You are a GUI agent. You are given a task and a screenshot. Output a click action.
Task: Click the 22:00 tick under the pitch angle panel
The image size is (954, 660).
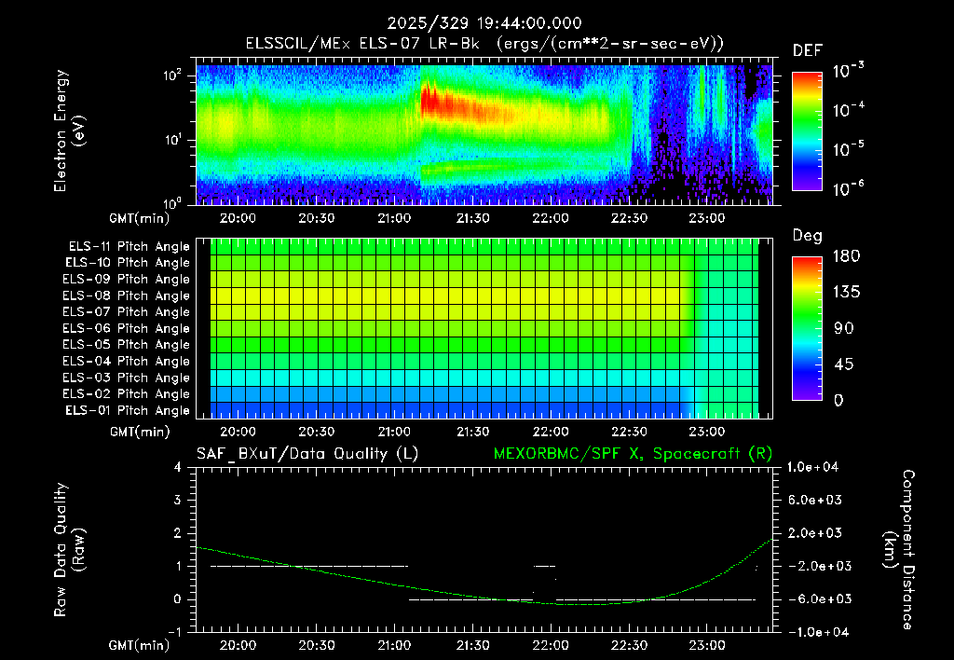(x=551, y=432)
